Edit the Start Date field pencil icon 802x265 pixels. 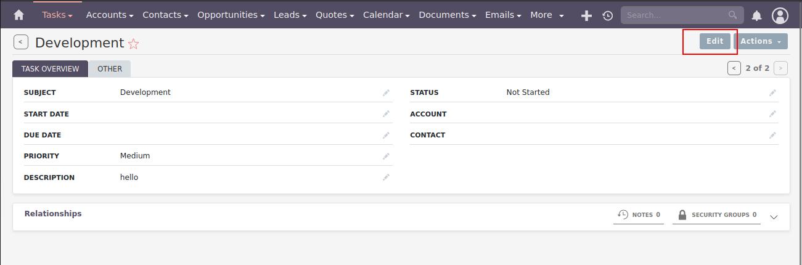386,114
